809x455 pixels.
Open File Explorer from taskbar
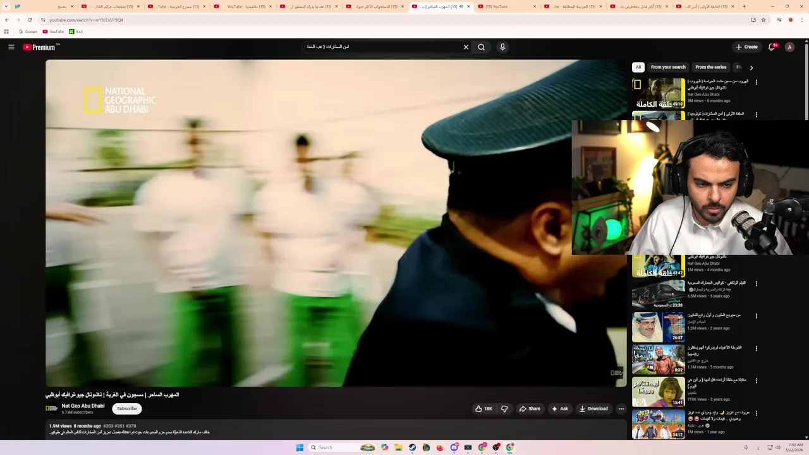click(398, 447)
